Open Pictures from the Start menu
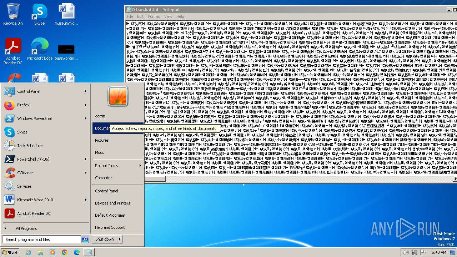 pyautogui.click(x=118, y=140)
